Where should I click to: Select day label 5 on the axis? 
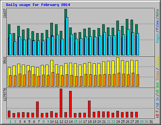click(29, 122)
